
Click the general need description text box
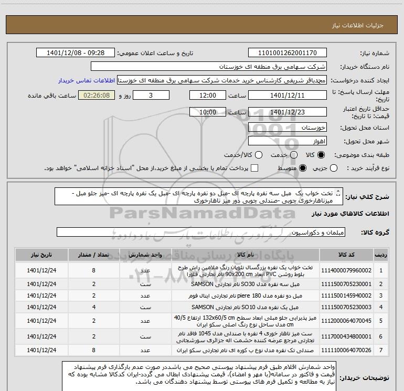(199, 197)
